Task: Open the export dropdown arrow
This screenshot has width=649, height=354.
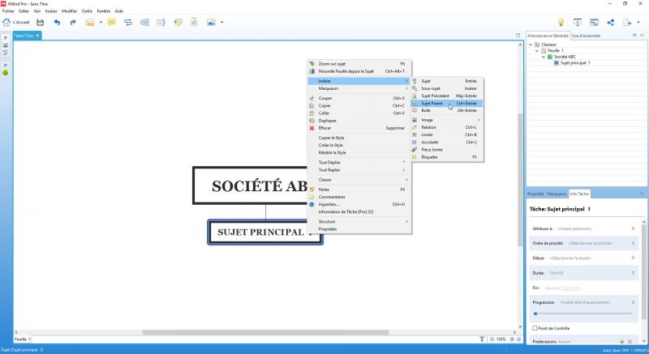Action: pos(638,23)
